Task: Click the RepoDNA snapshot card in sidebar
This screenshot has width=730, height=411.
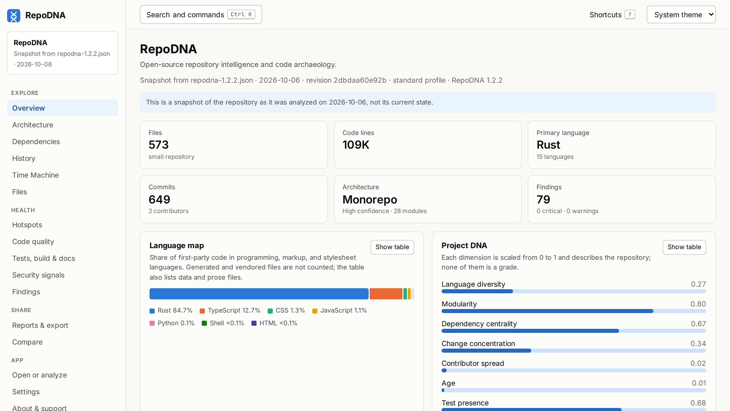Action: point(62,53)
